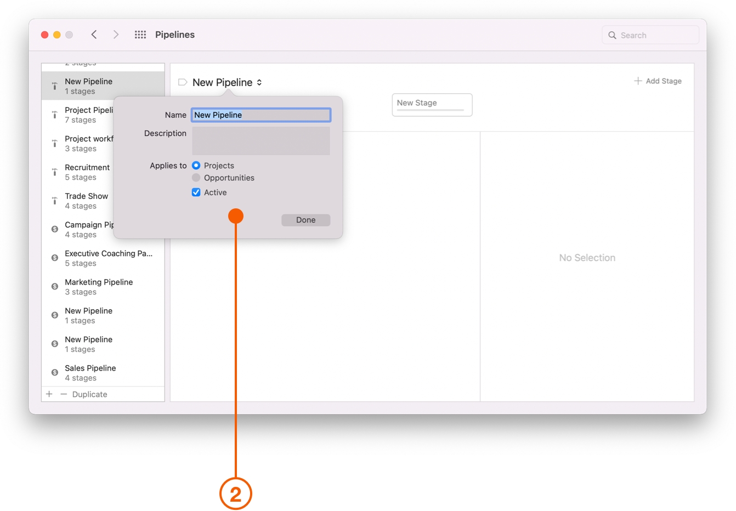Click Duplicate to copy the selected pipeline
Screen dimensions: 736x511
(x=89, y=394)
